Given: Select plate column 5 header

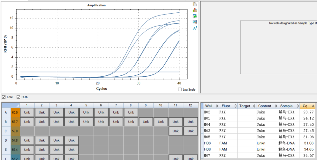Looking at the screenshot, I should [86, 105].
